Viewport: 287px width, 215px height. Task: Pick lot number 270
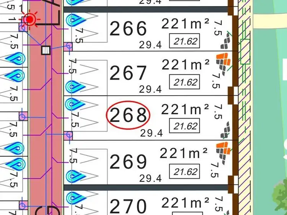[x=128, y=207]
